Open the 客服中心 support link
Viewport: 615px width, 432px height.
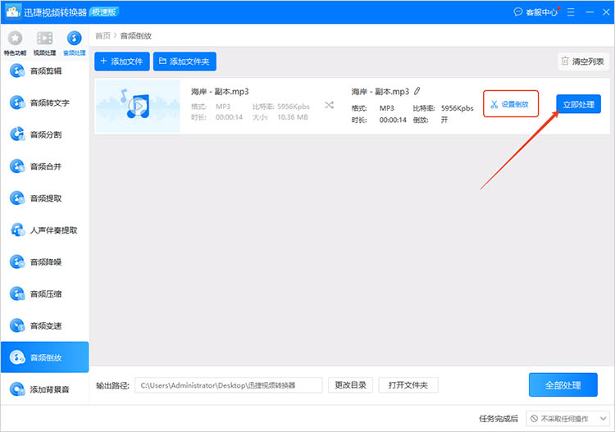point(536,12)
